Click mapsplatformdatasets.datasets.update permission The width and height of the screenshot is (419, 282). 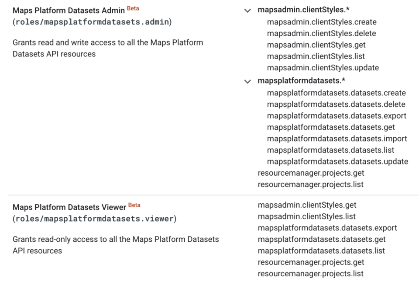point(337,162)
